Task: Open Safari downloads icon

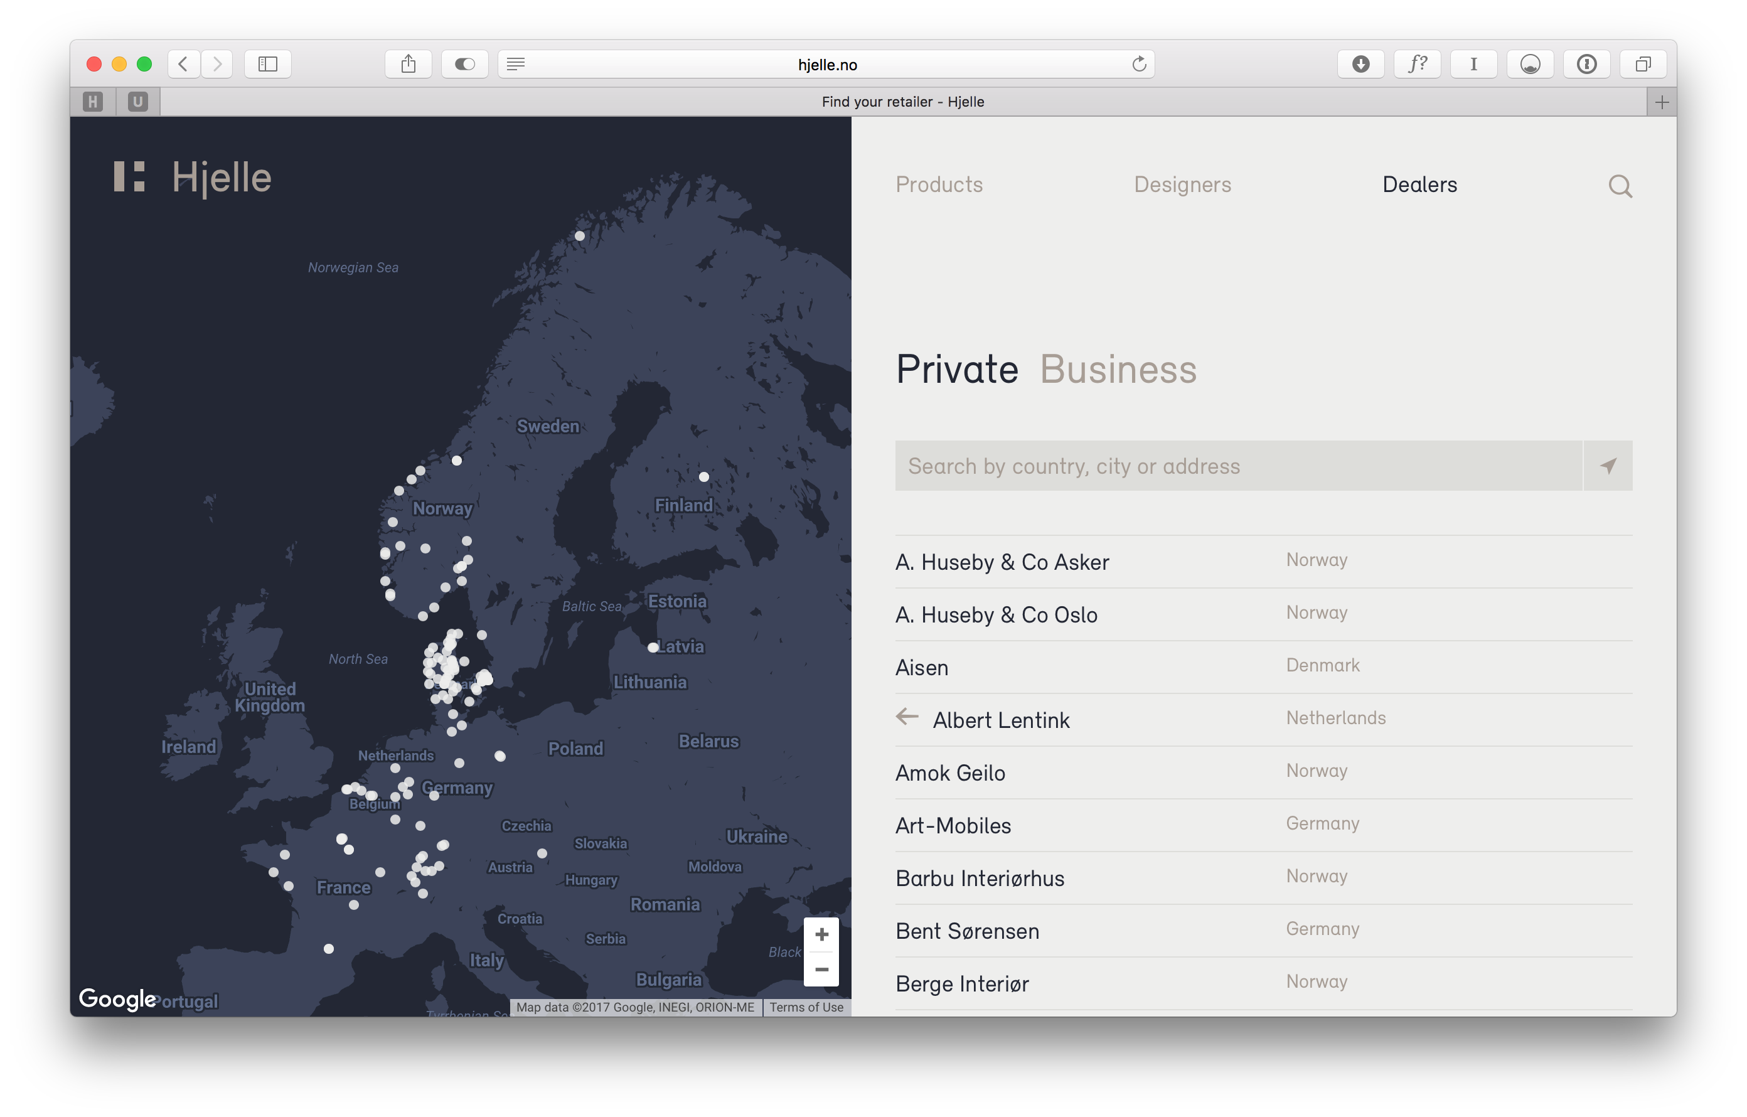Action: click(1360, 64)
